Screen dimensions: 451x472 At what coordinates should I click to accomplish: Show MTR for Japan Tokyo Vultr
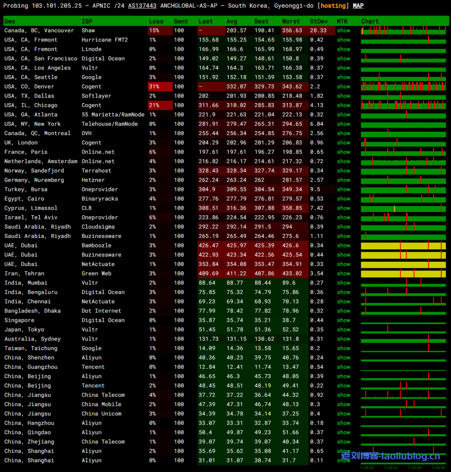coord(343,330)
